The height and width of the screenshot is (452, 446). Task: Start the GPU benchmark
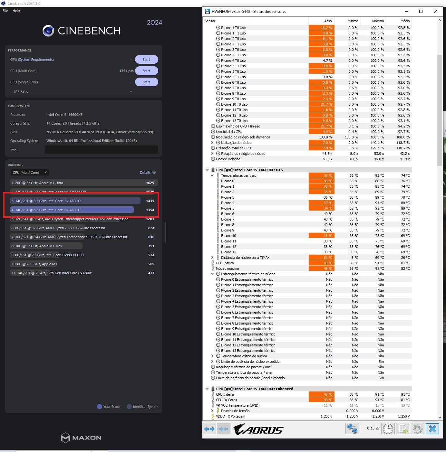tap(146, 60)
